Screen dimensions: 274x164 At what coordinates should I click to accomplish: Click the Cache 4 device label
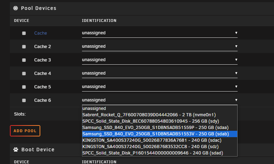(42, 74)
